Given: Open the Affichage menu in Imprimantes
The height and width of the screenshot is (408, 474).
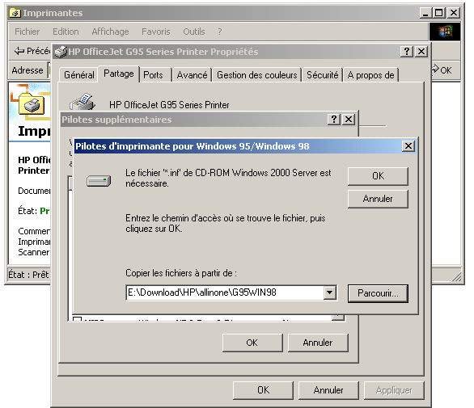Looking at the screenshot, I should coord(110,32).
